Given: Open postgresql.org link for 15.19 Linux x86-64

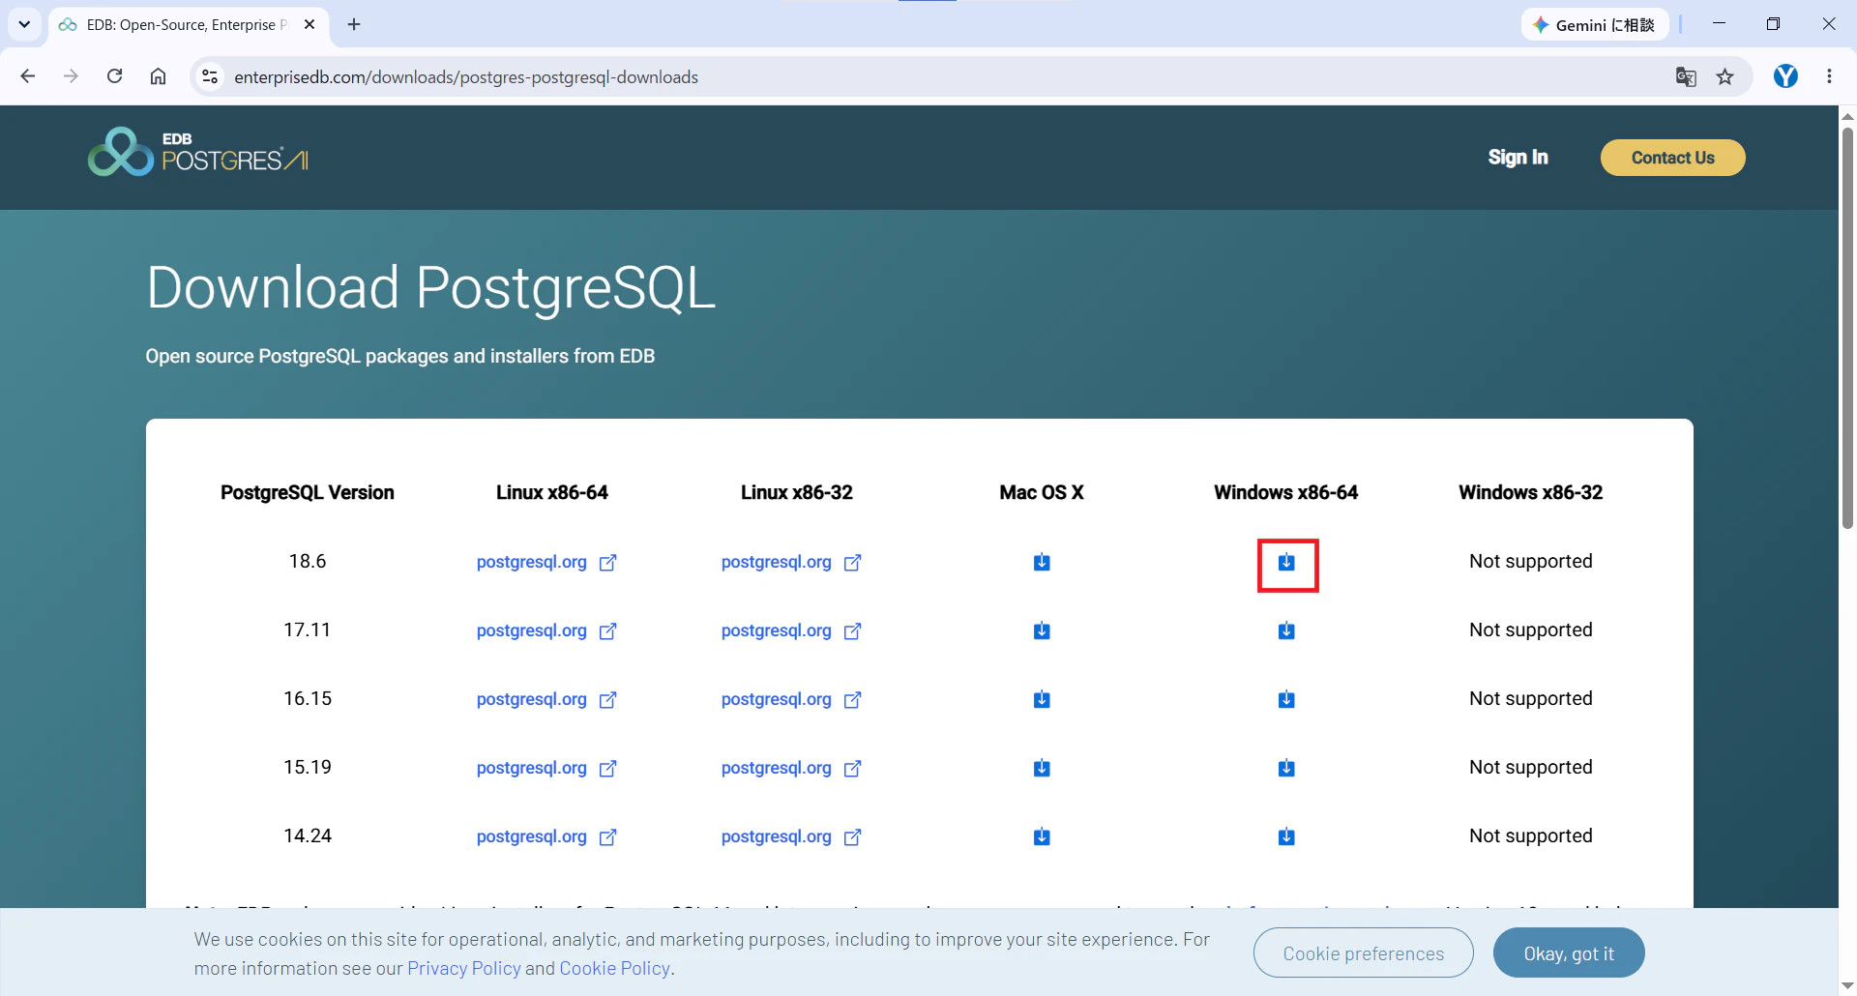Looking at the screenshot, I should click(546, 768).
